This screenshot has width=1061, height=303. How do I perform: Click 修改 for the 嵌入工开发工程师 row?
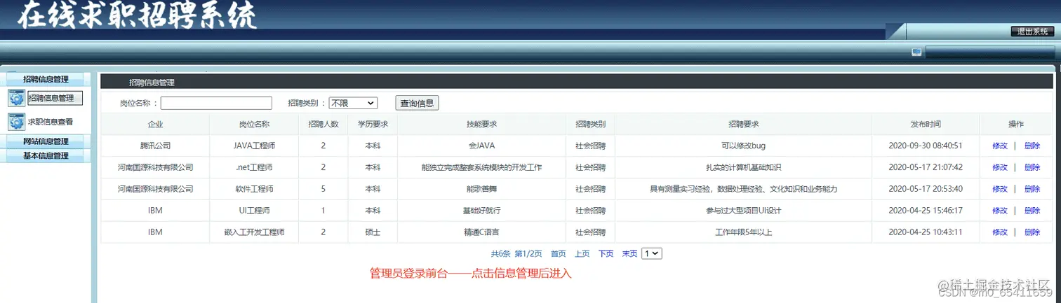tap(1000, 232)
